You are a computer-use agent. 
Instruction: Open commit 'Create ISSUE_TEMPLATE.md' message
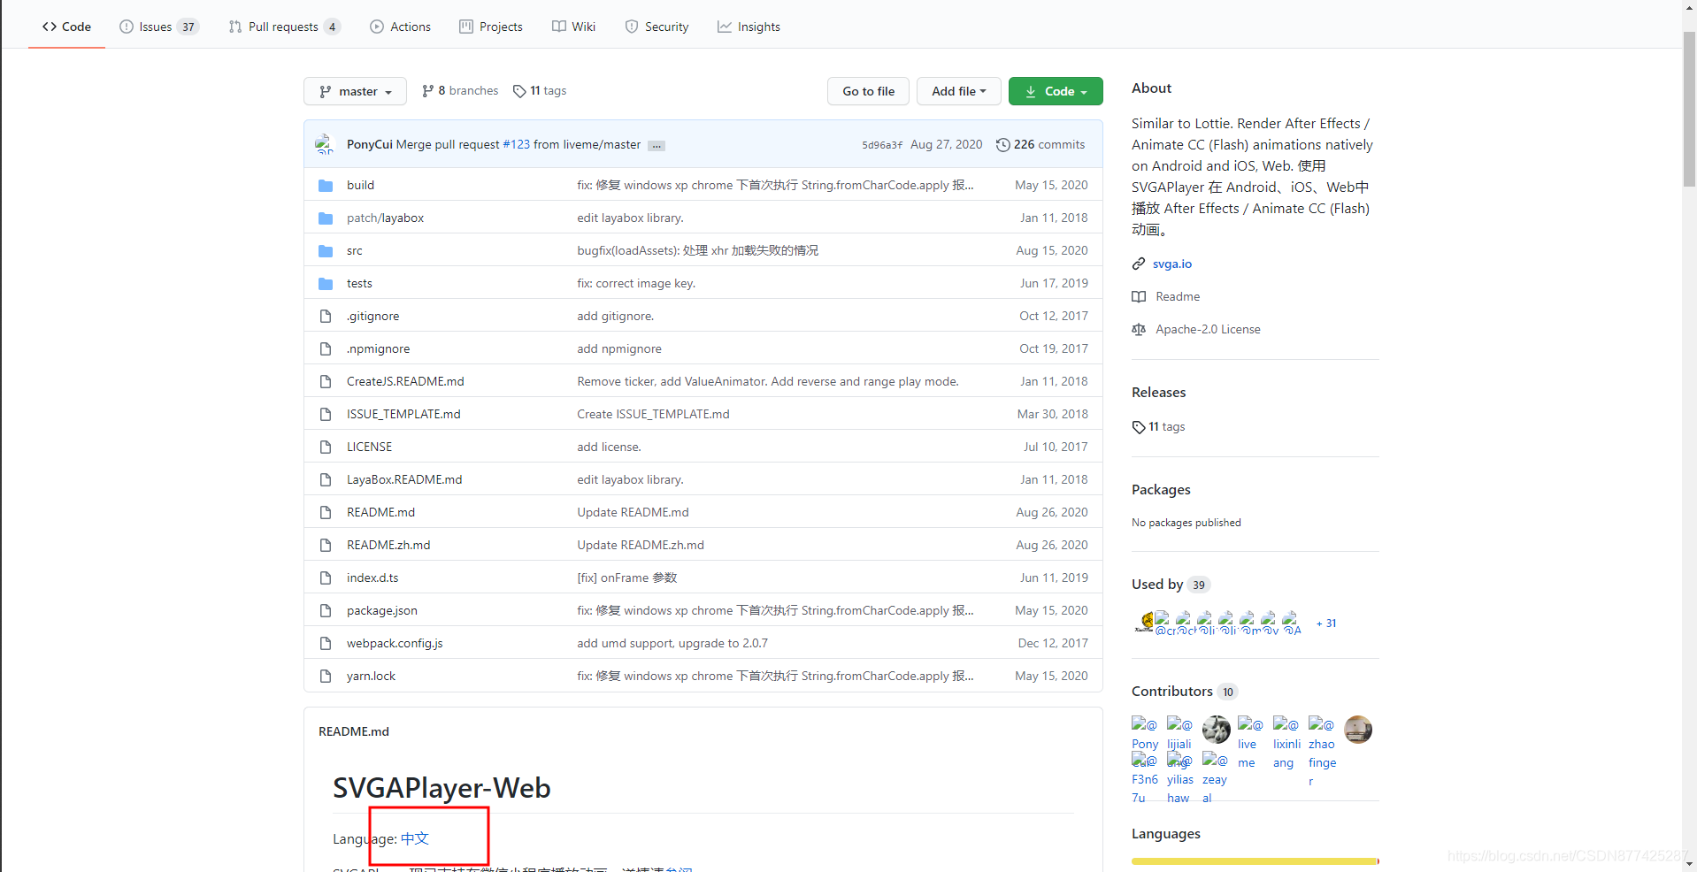point(653,414)
